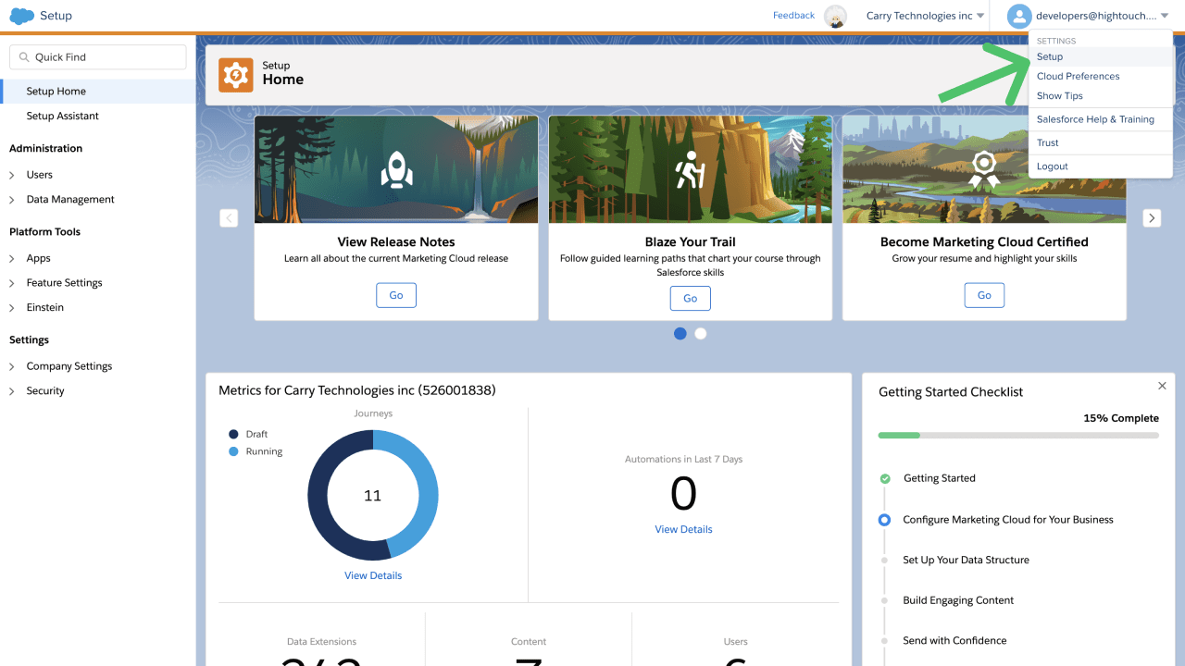This screenshot has height=666, width=1185.
Task: Click the Feedback link
Action: (793, 16)
